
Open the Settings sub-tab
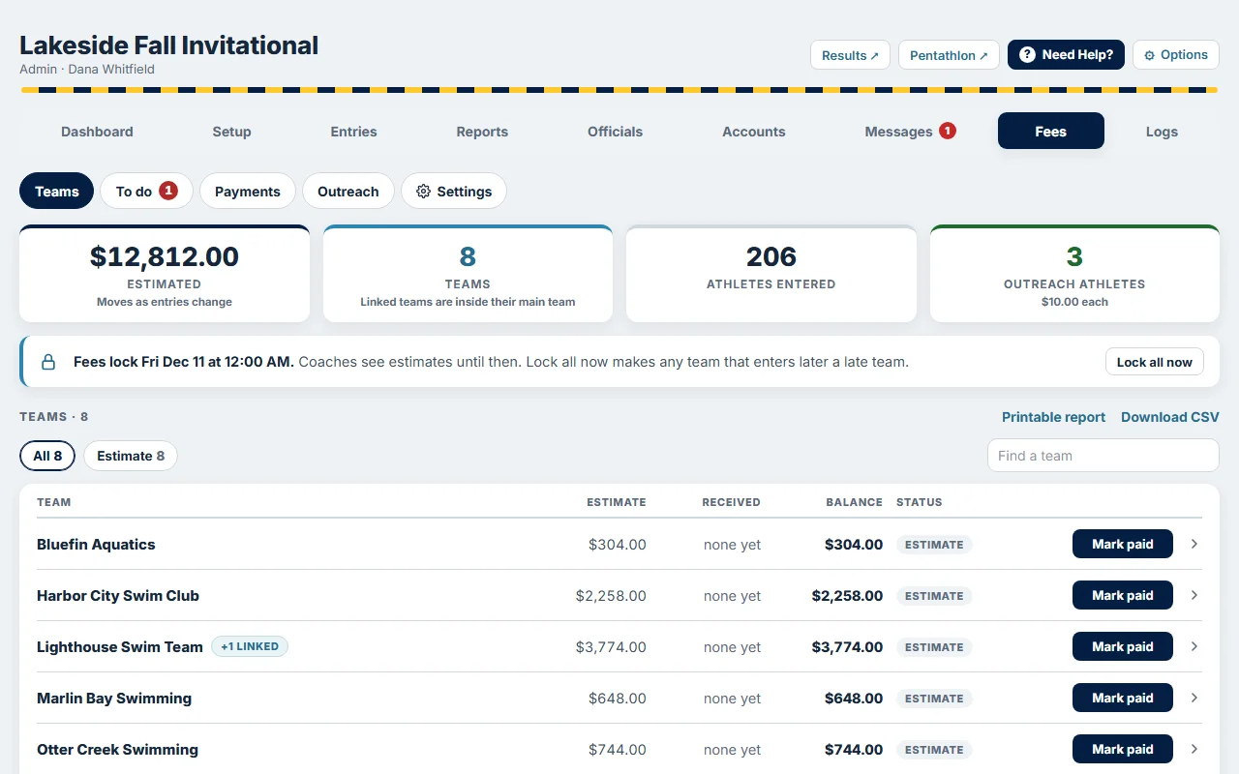click(454, 192)
